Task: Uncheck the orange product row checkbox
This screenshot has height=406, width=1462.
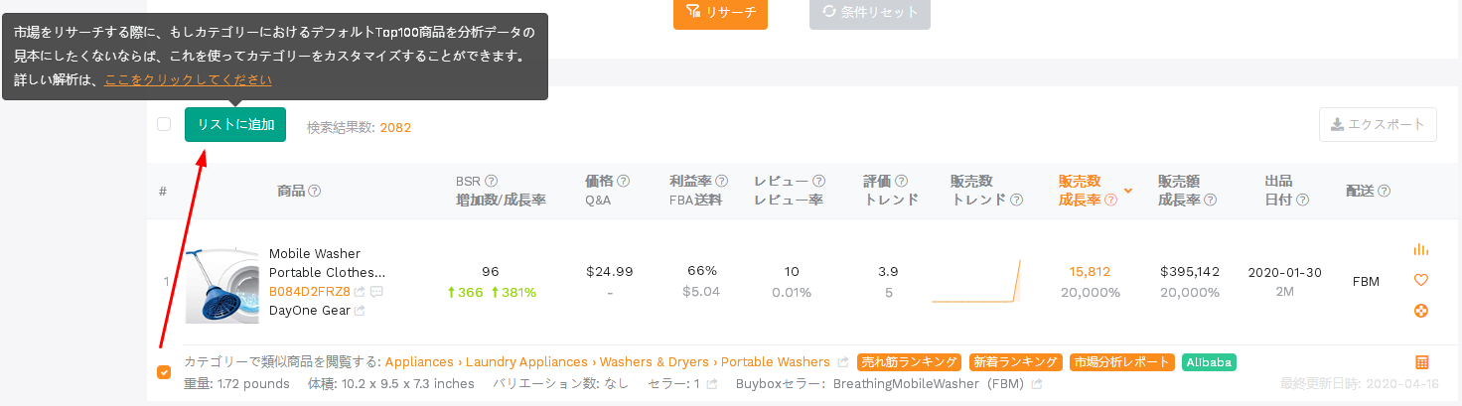Action: pyautogui.click(x=164, y=372)
